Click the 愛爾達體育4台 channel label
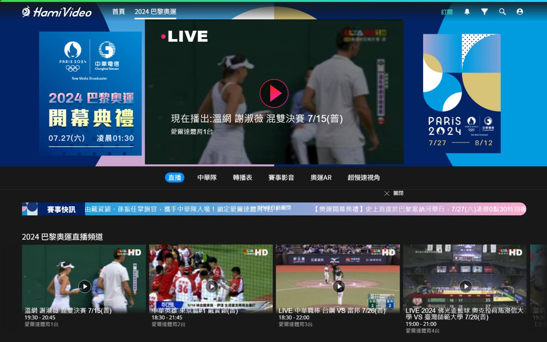Image resolution: width=547 pixels, height=342 pixels. (422, 331)
